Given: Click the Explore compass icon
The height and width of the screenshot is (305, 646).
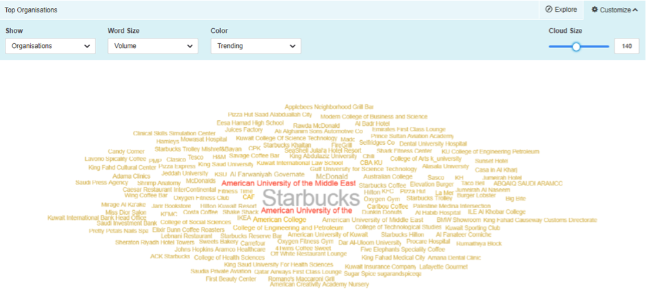Looking at the screenshot, I should click(549, 10).
